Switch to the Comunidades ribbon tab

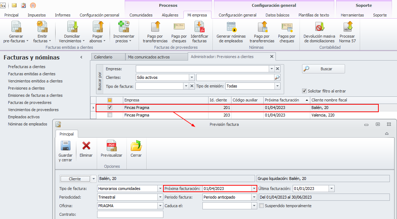(141, 15)
